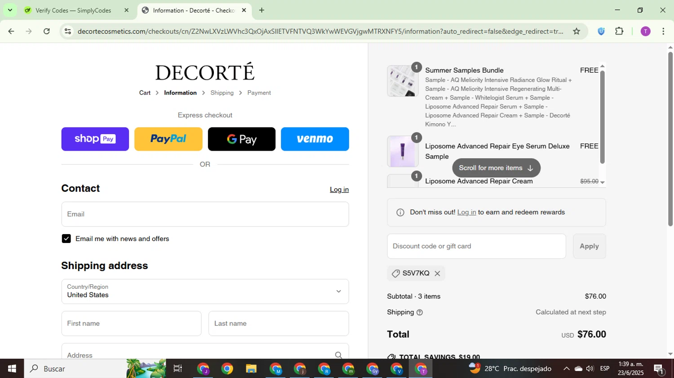Select the Venmo payment button
Viewport: 674px width, 378px height.
coord(315,139)
